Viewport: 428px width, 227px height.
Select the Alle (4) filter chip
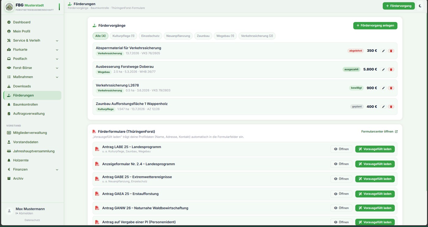click(x=100, y=36)
